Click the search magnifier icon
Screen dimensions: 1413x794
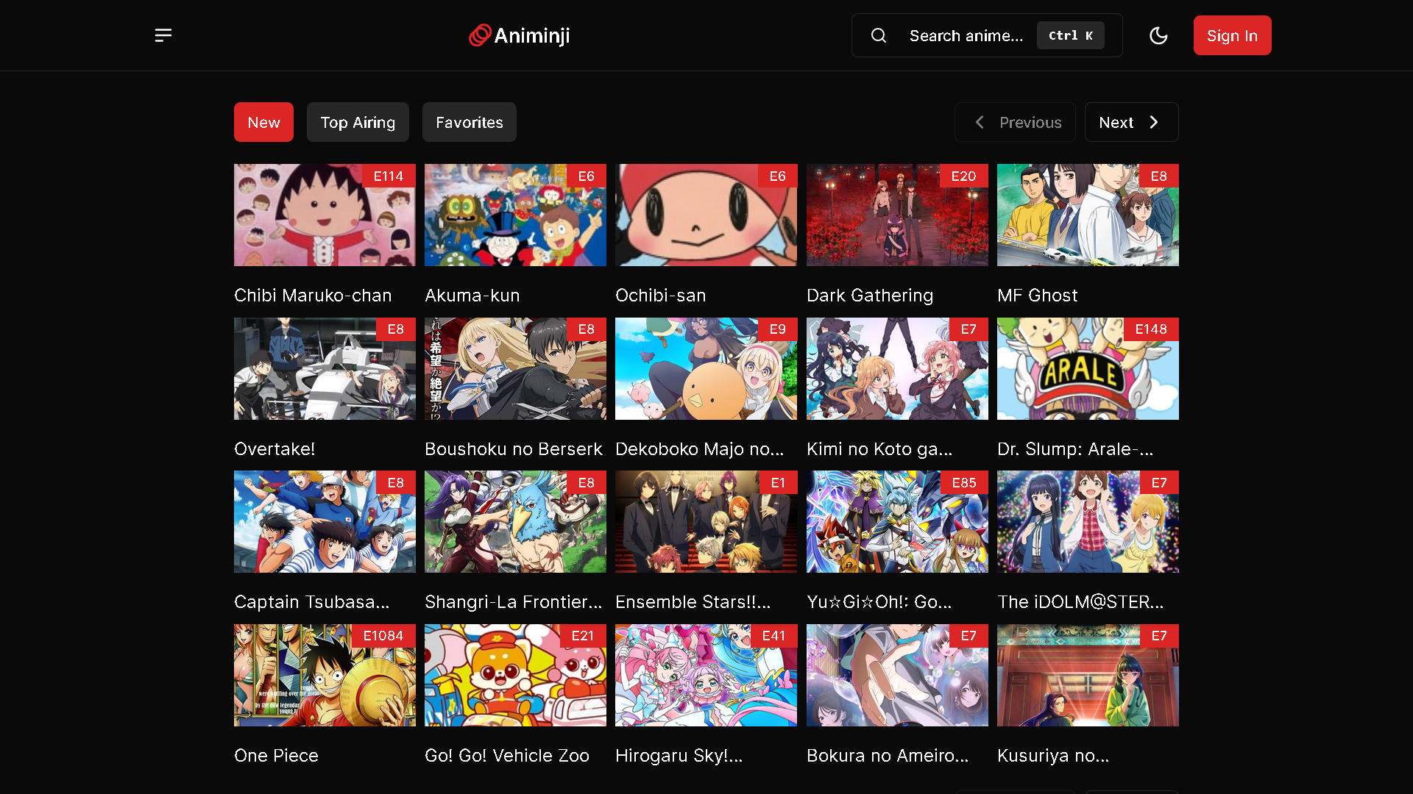click(x=879, y=35)
